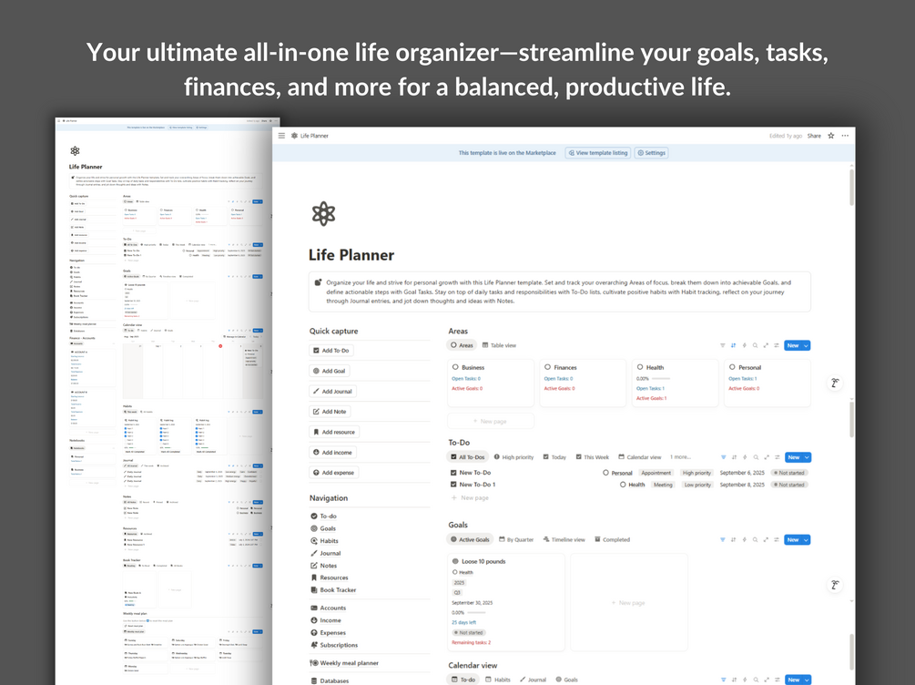The width and height of the screenshot is (915, 685).
Task: Select the High priority To-Do tab
Action: click(513, 457)
